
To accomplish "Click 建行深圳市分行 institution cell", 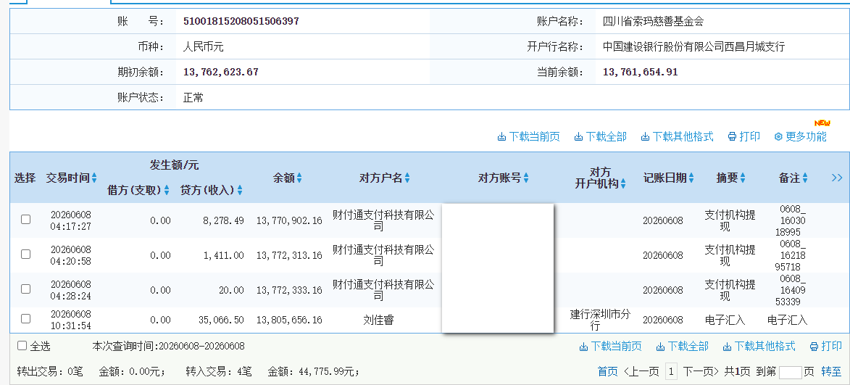I will tap(600, 320).
